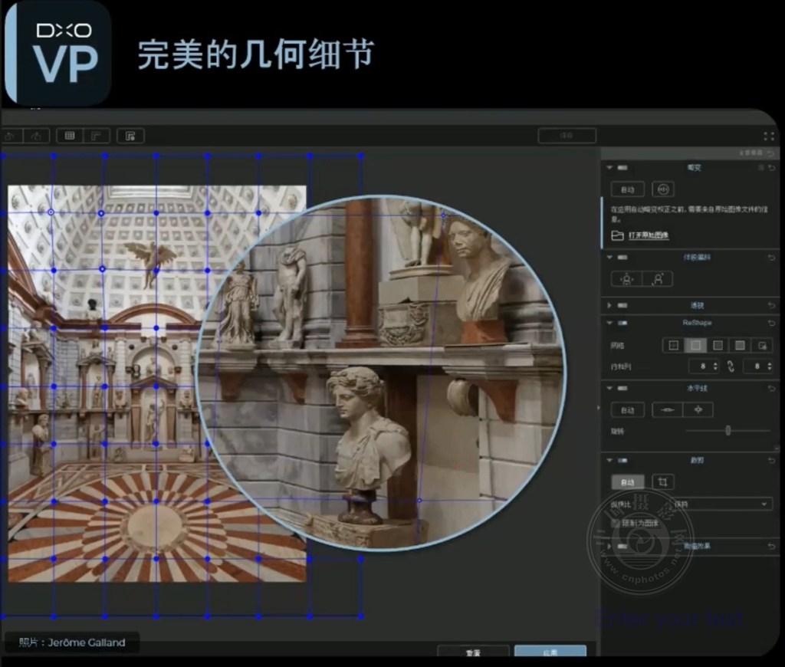Click the 应用 button at the bottom

coord(550,651)
